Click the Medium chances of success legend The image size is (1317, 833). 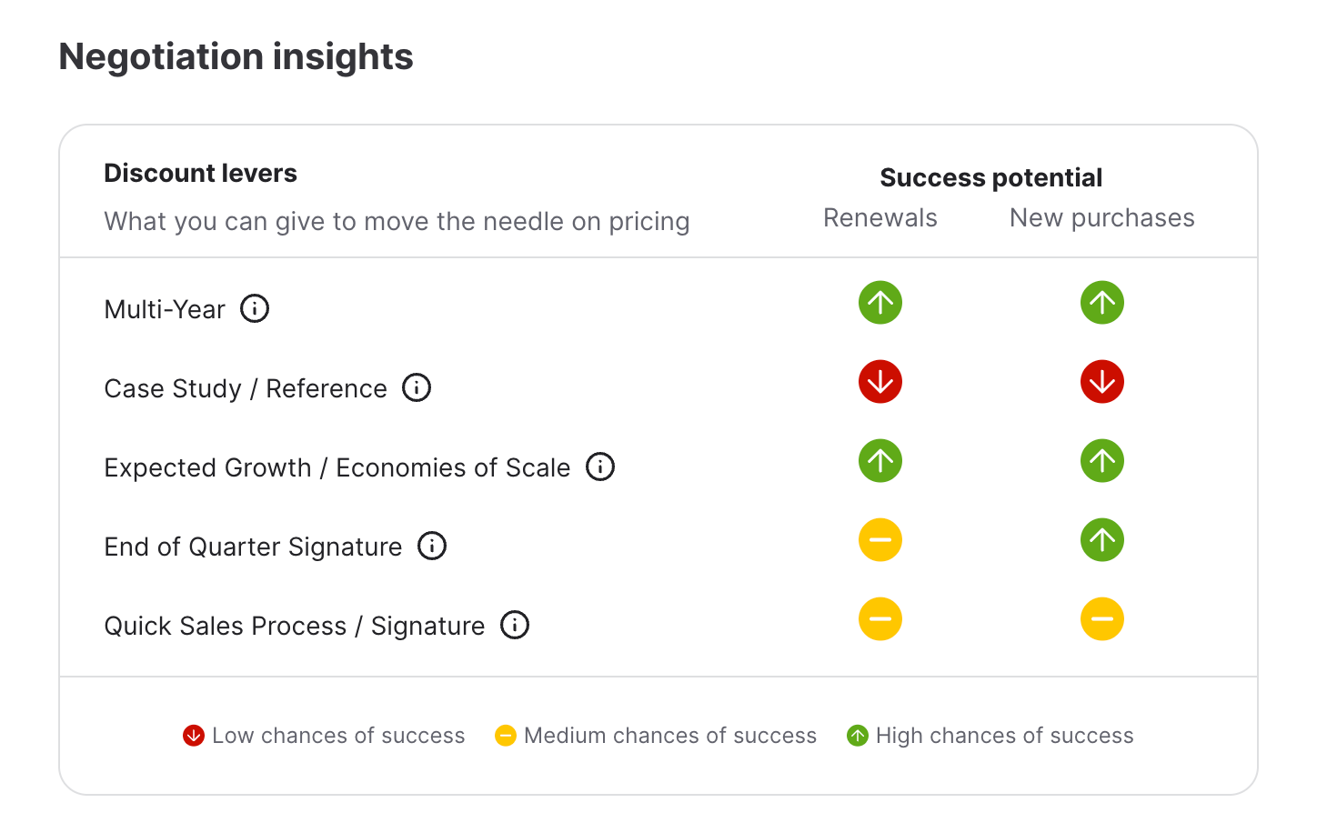pyautogui.click(x=656, y=736)
